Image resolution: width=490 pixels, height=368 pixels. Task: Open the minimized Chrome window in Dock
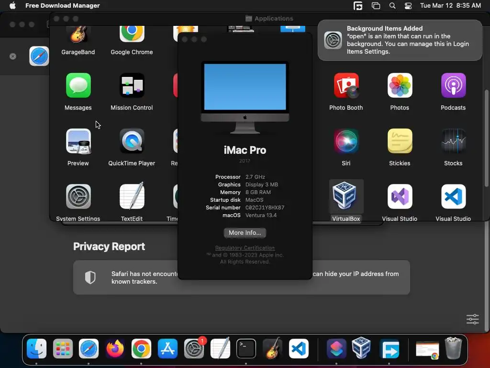tap(427, 350)
